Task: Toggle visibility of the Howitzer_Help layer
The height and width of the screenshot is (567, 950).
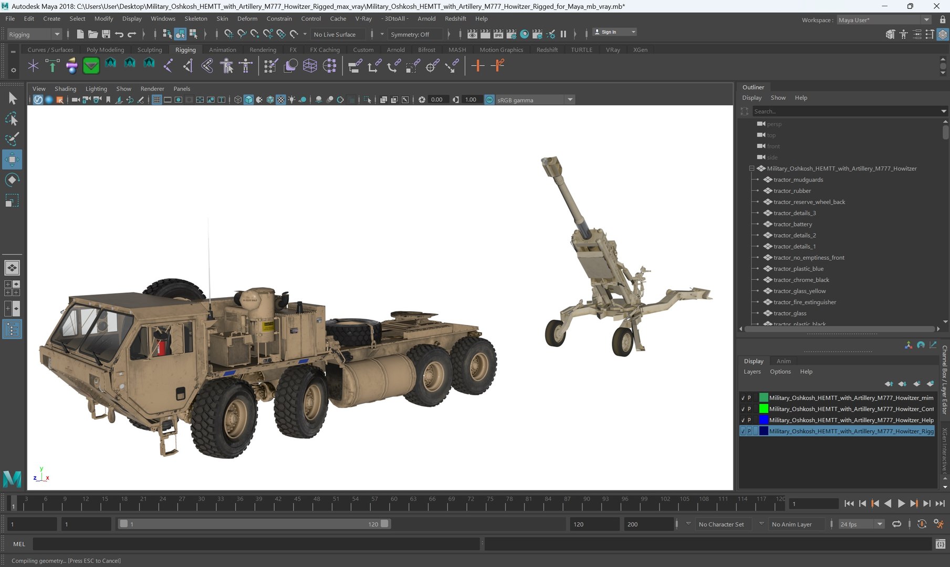Action: (743, 420)
